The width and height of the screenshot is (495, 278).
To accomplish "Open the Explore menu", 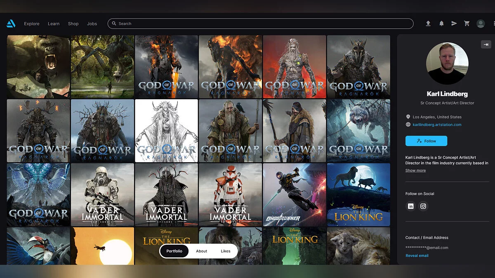I will [x=32, y=23].
